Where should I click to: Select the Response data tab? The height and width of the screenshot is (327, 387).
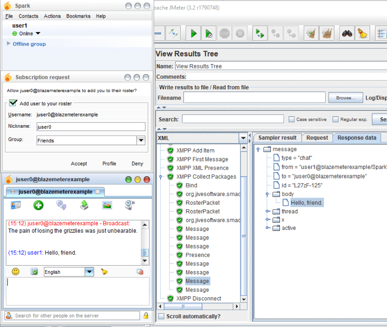coord(357,138)
